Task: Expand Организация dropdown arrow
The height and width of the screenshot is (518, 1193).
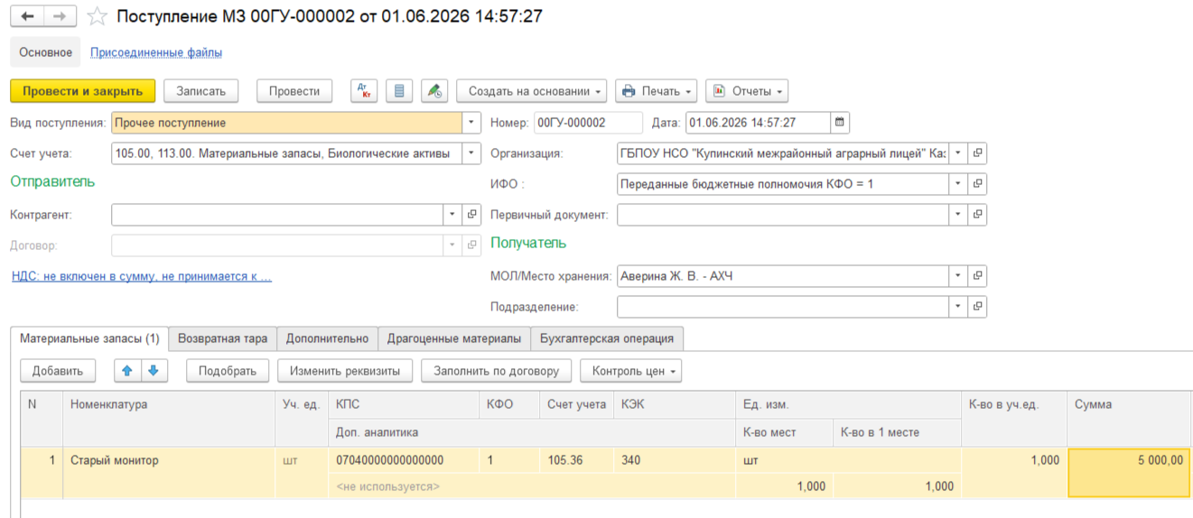Action: (958, 153)
